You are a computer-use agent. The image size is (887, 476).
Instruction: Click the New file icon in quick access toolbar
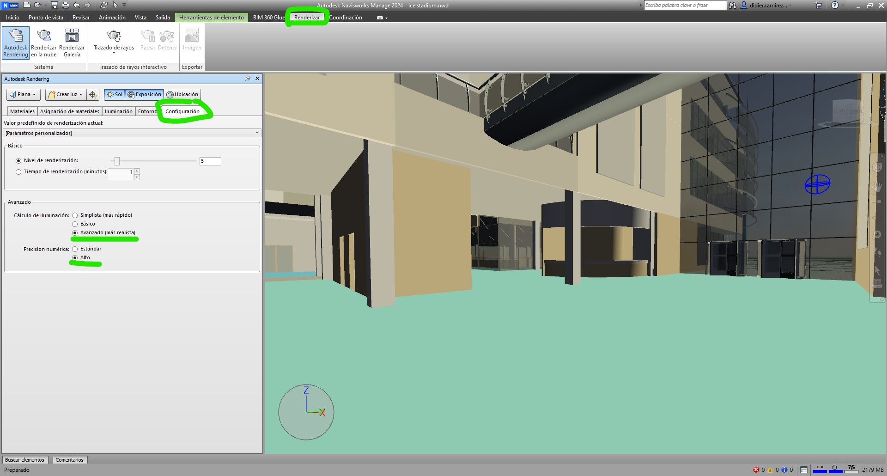[x=27, y=5]
